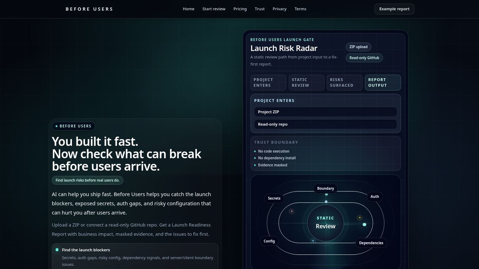479x269 pixels.
Task: Switch to the Project Enters tab
Action: coord(268,82)
